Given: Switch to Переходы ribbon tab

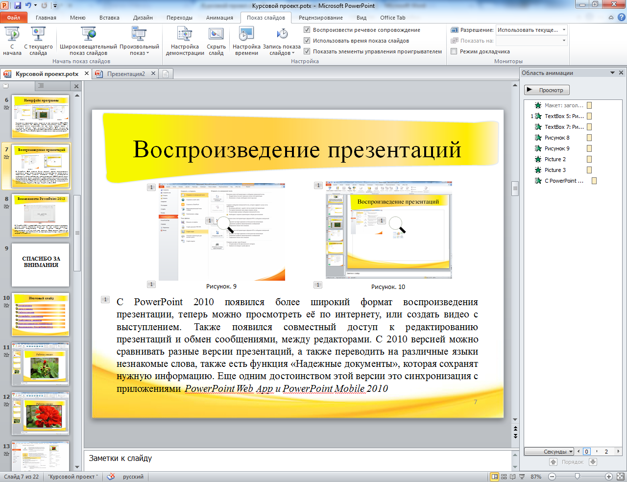Looking at the screenshot, I should point(179,18).
